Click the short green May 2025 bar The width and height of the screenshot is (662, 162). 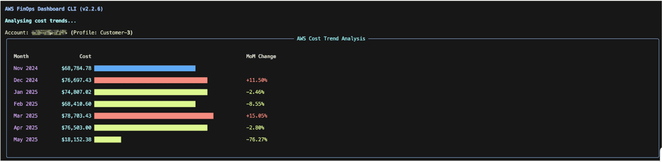point(108,140)
